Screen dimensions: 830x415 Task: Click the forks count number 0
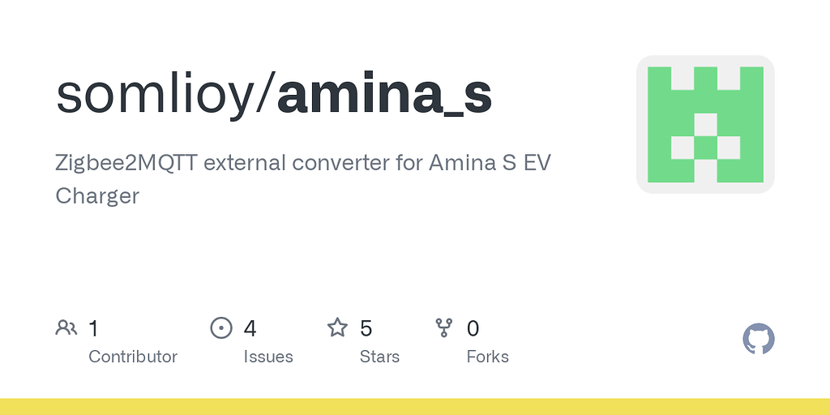[x=473, y=328]
